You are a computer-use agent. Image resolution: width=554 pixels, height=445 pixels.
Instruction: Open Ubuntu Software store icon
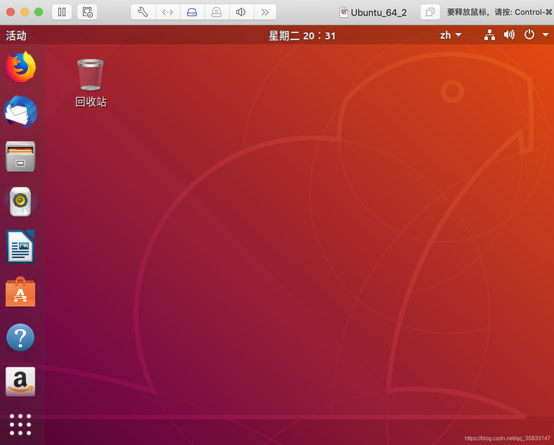pyautogui.click(x=20, y=292)
